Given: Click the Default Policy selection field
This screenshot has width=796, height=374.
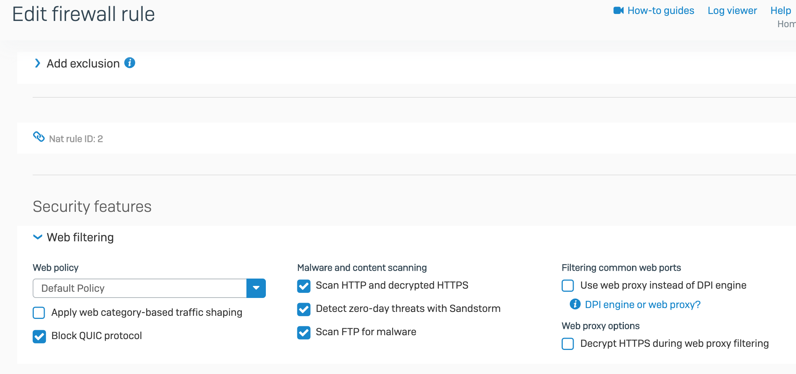Looking at the screenshot, I should [140, 288].
